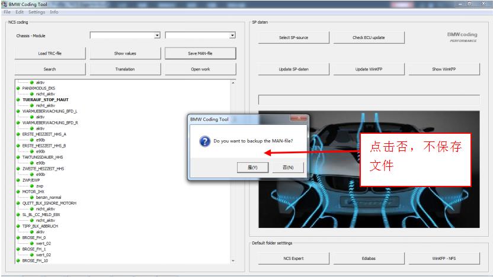Click the BMW Coding Tool title bar icon

[4, 4]
